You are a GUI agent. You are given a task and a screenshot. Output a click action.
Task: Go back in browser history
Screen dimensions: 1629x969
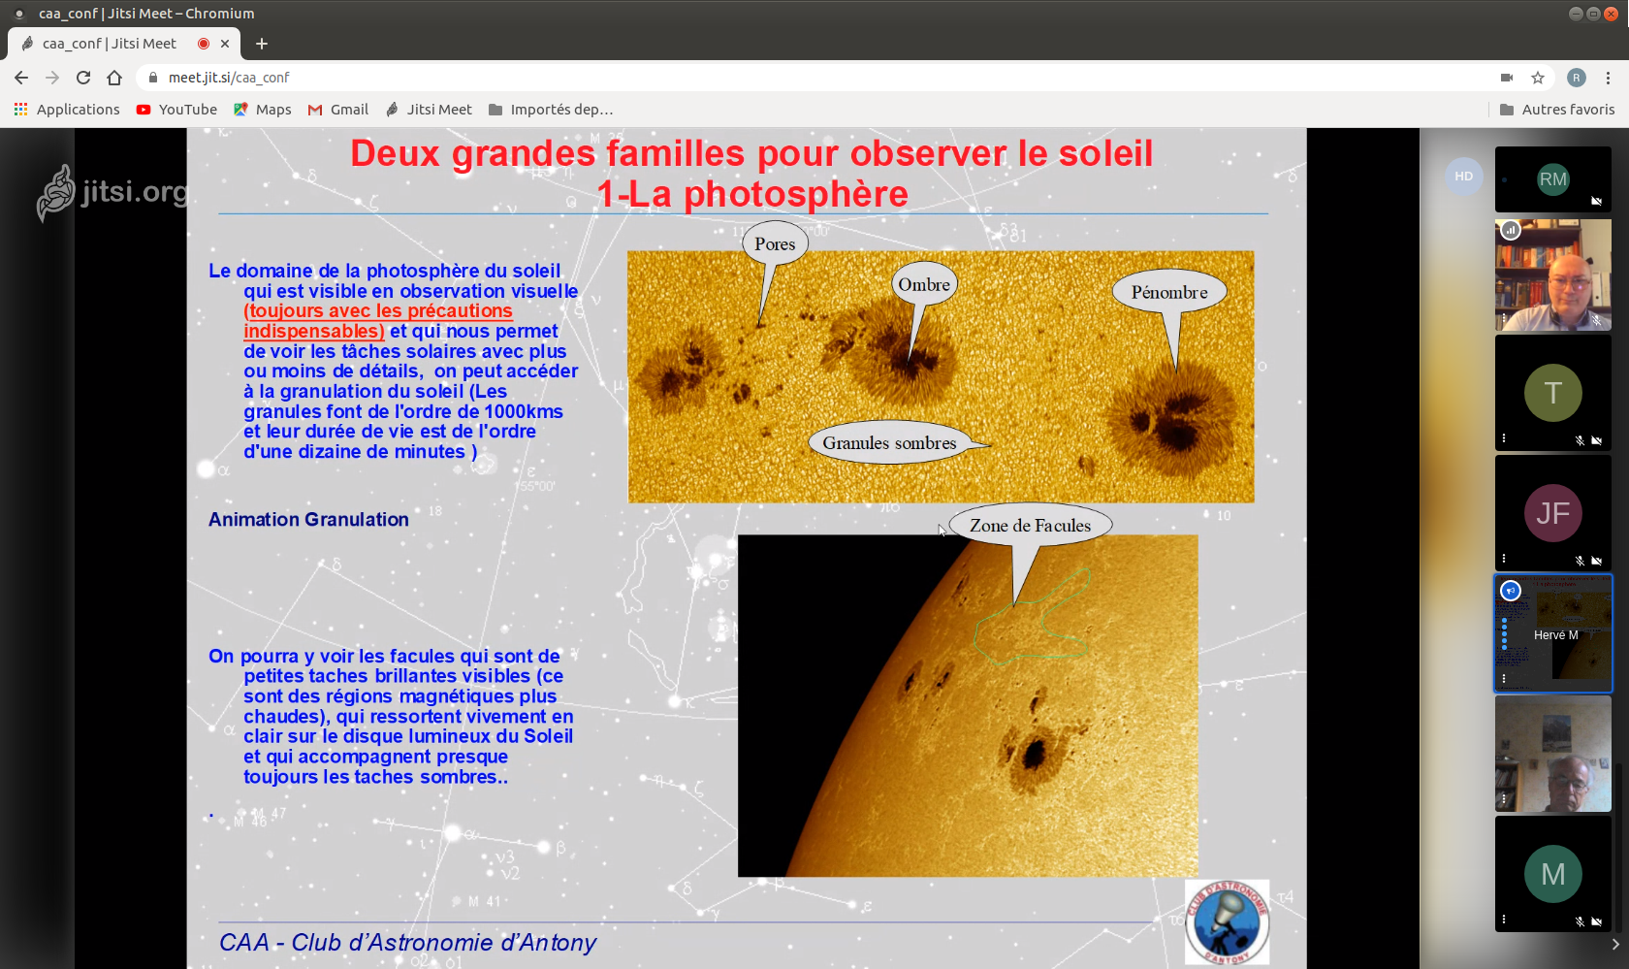[21, 78]
